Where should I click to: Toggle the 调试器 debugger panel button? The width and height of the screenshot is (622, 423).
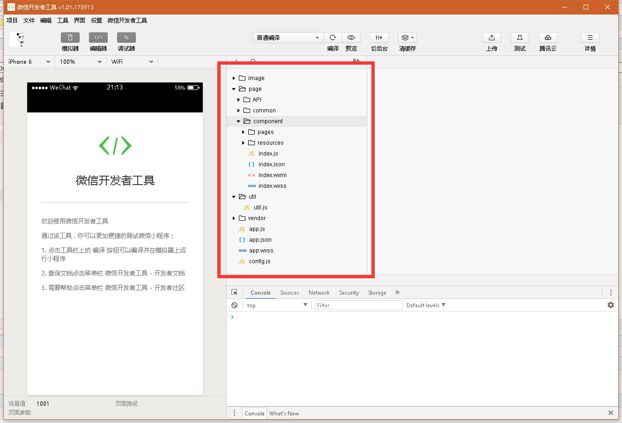126,37
